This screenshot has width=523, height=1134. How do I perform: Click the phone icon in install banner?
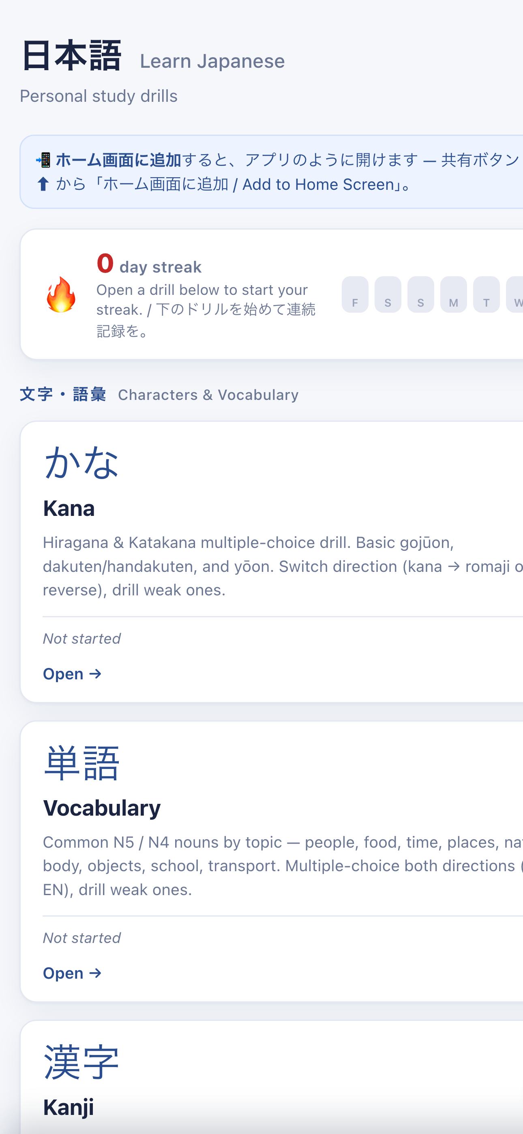[x=44, y=160]
